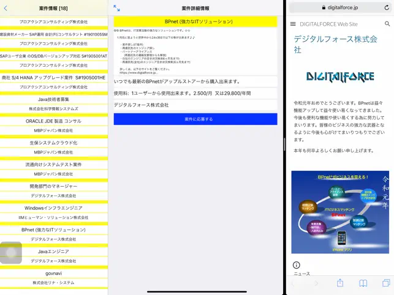Tap the 案件情報 [18] header title
Viewport: 394px width, 295px height.
[53, 9]
